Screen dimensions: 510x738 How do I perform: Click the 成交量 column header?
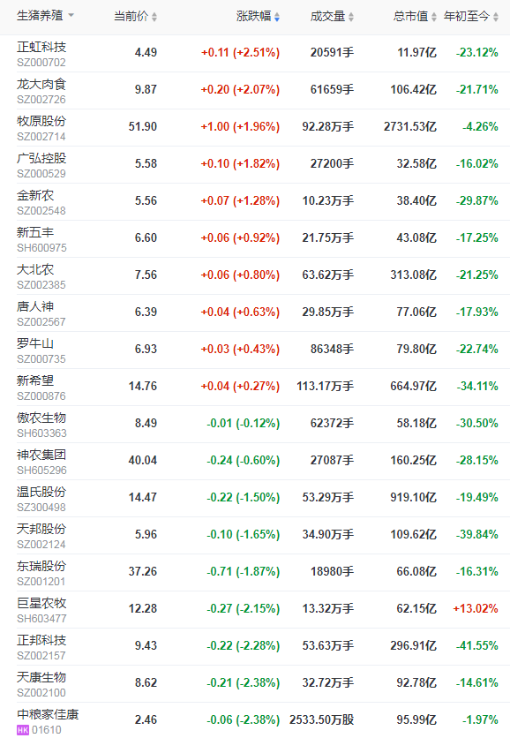click(x=328, y=16)
